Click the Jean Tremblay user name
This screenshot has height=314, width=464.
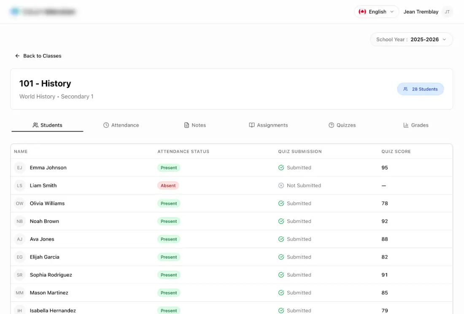tap(421, 12)
